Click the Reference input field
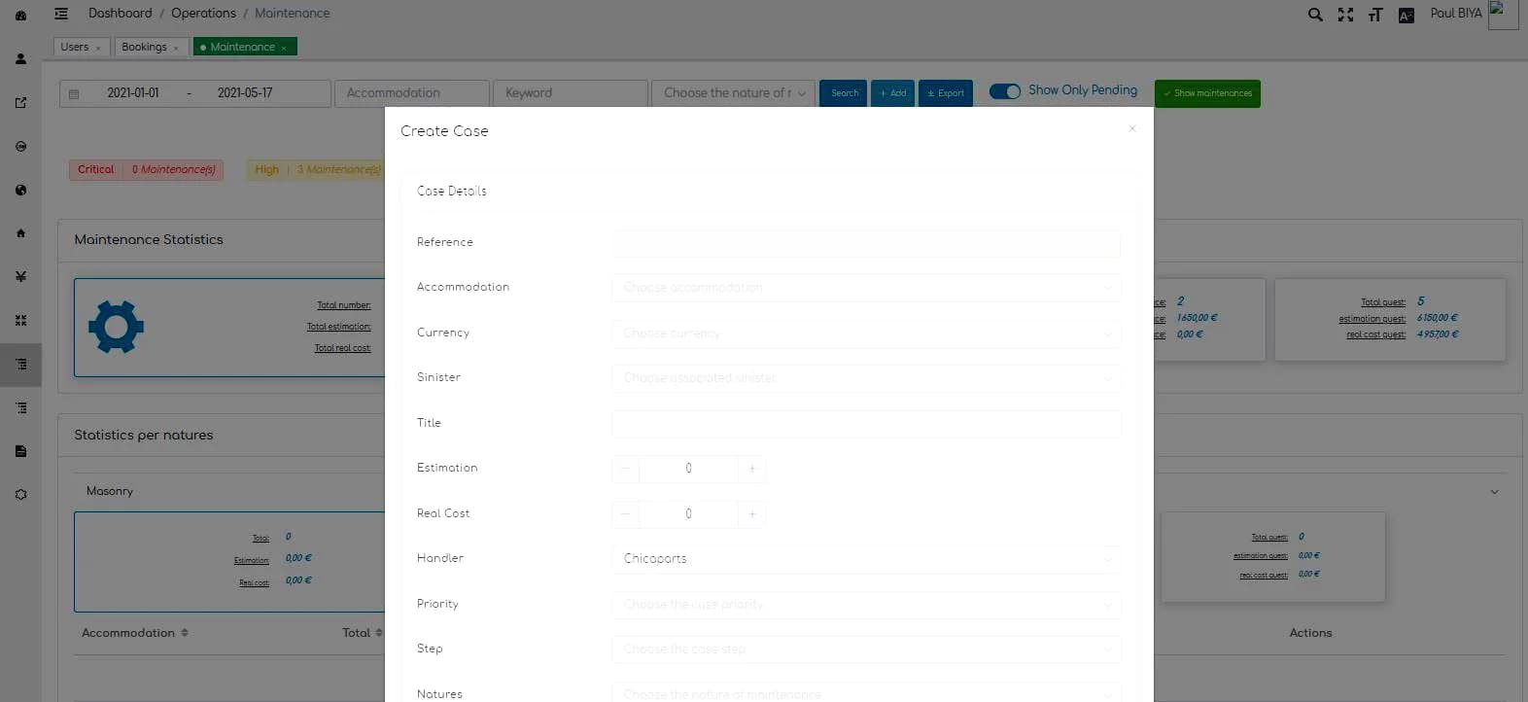 tap(866, 243)
